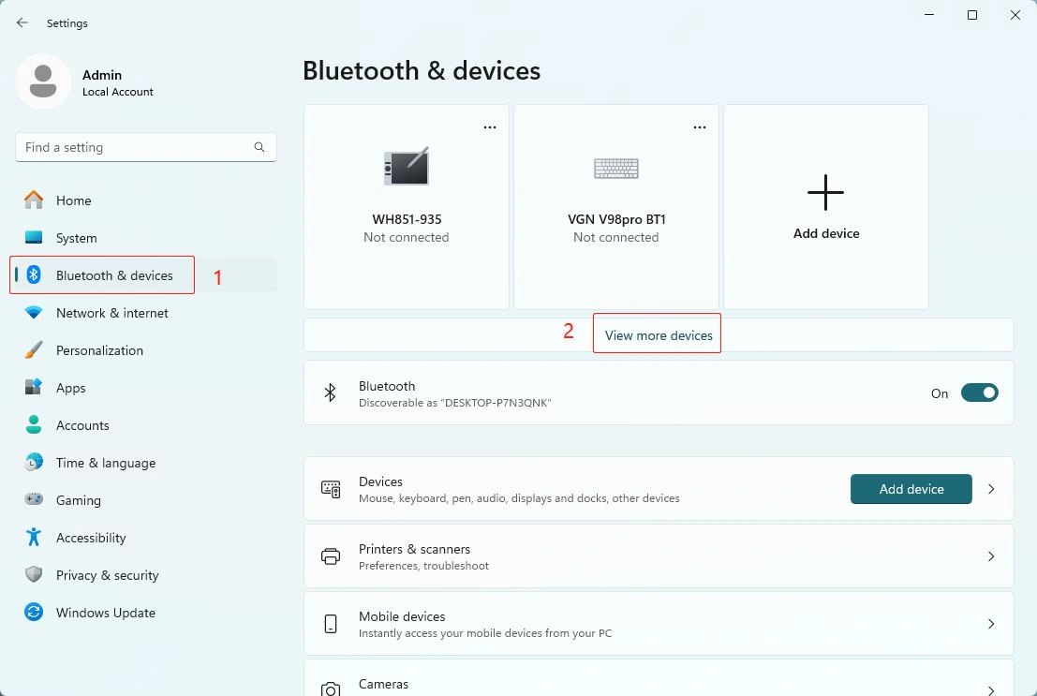
Task: Open more options for WH851-935
Action: pos(489,127)
